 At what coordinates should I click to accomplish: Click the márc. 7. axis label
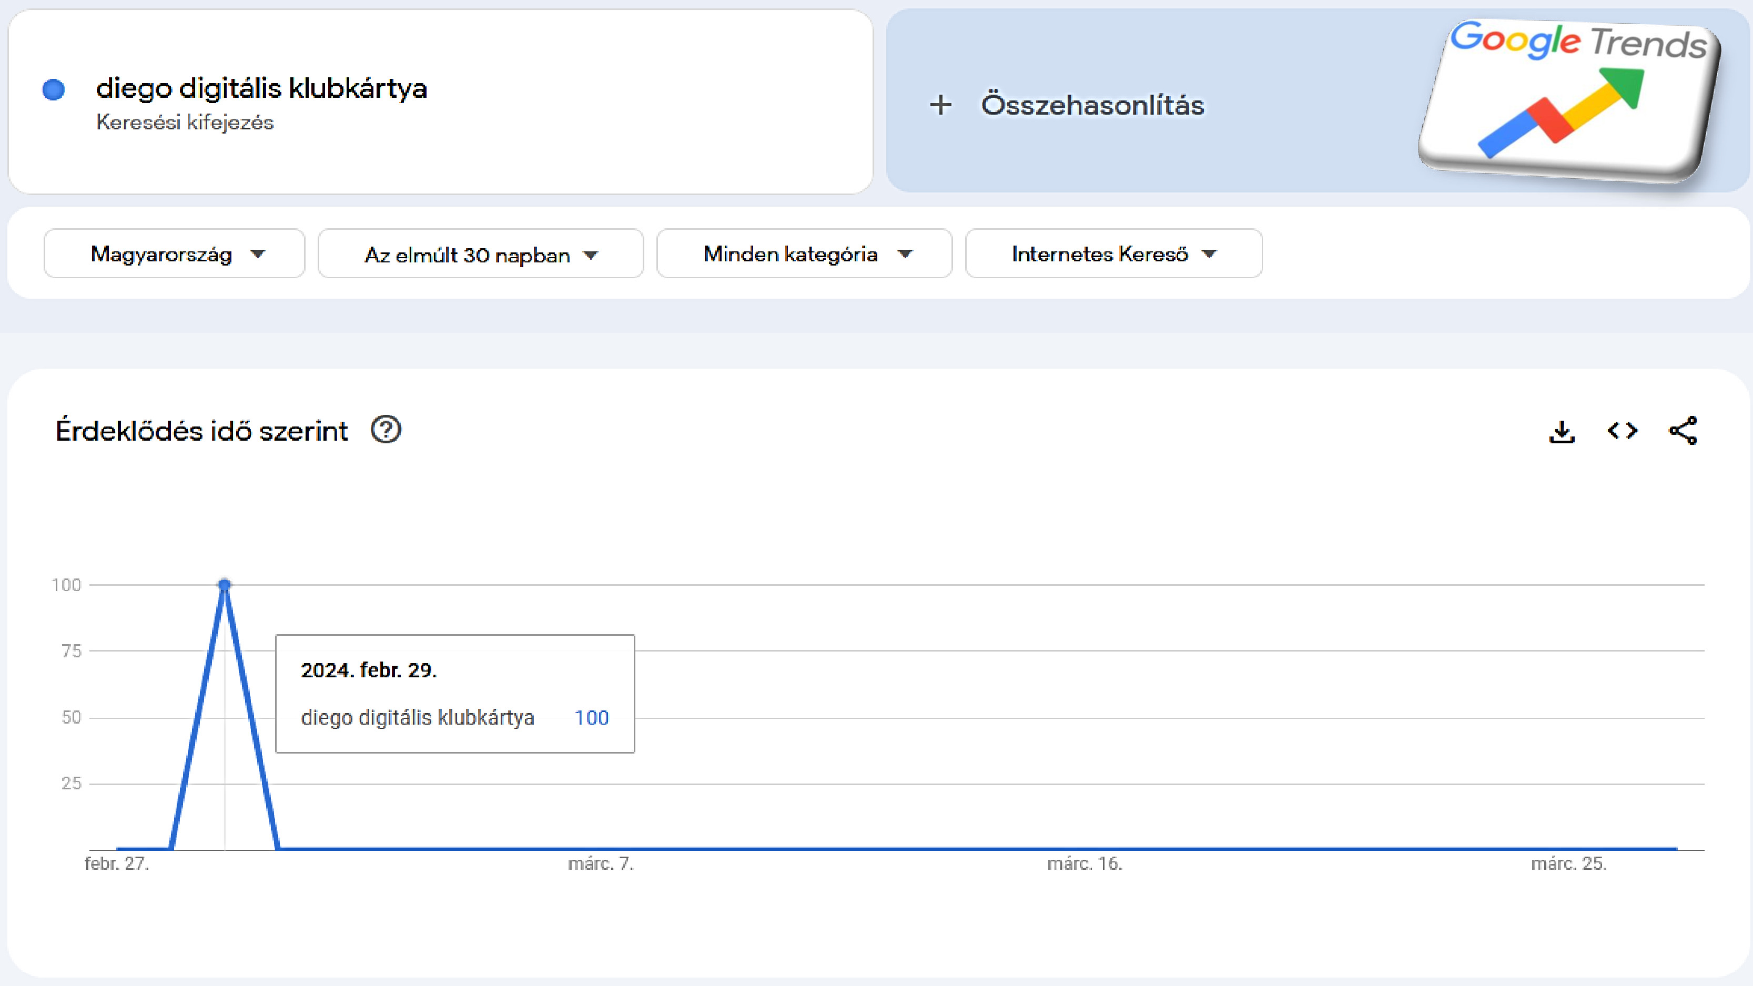point(601,863)
